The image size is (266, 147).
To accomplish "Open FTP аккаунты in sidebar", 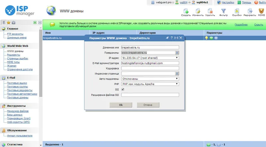I will [x=15, y=34].
